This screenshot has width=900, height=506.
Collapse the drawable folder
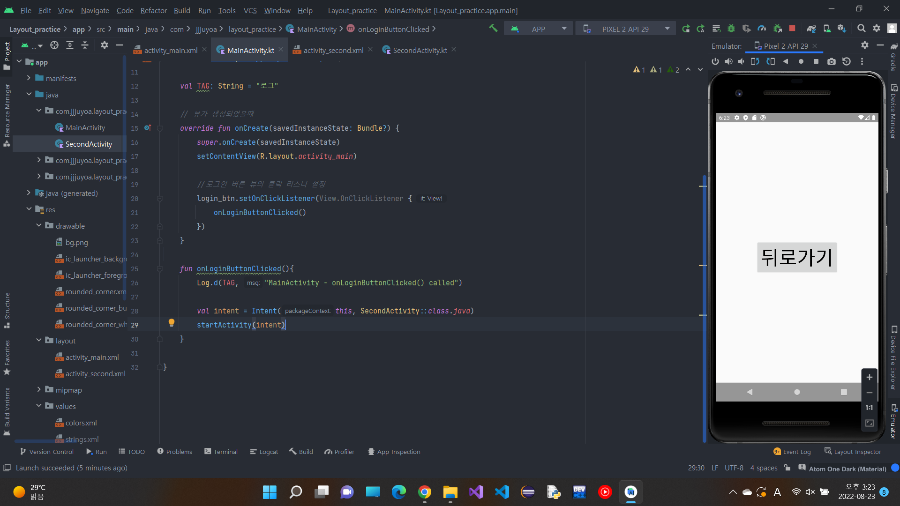coord(39,226)
